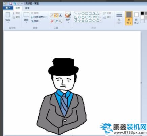Shapes gallery: go down one row

click(101, 17)
